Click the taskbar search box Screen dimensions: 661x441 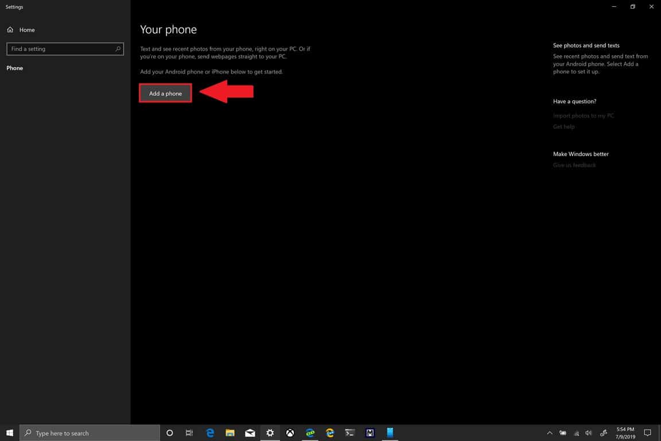[90, 433]
